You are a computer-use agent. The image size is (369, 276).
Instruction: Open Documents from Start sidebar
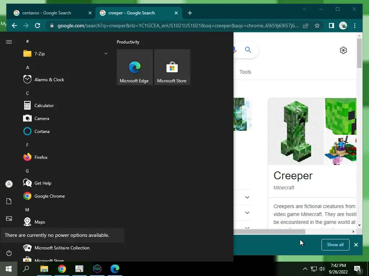[x=9, y=201]
